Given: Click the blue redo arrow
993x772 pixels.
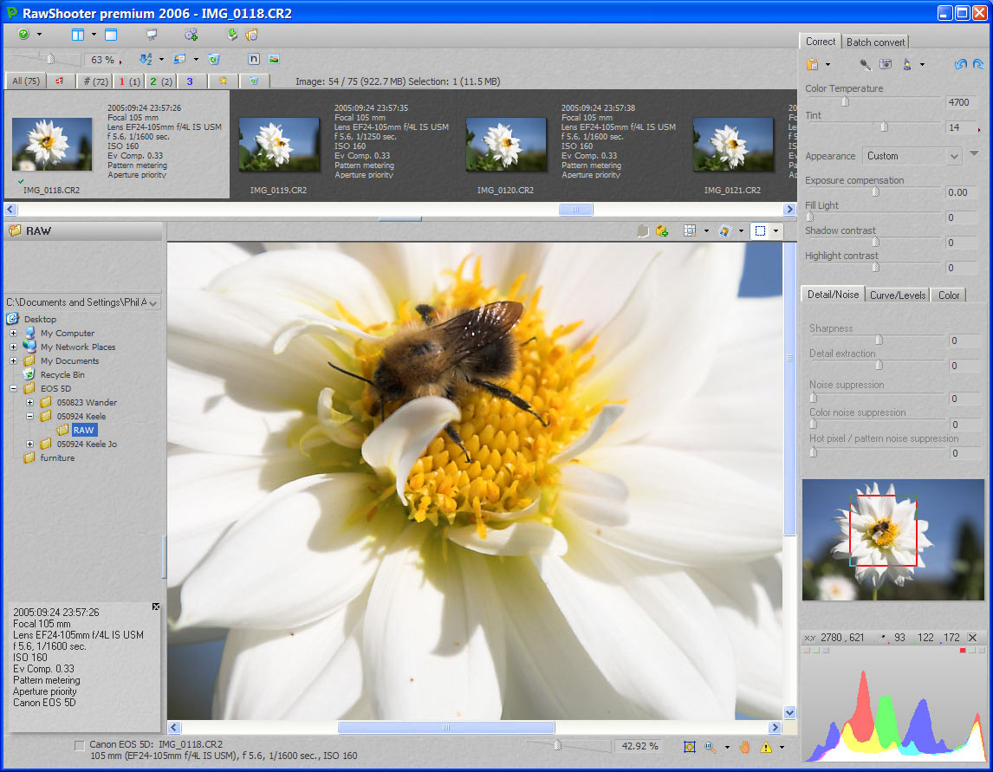Looking at the screenshot, I should click(x=977, y=64).
